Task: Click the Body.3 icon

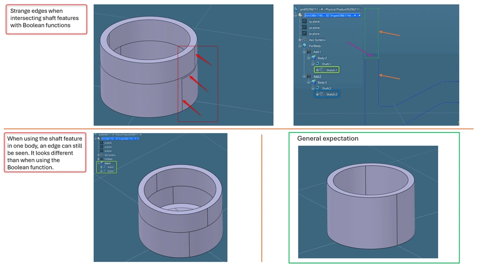Action: coord(313,82)
